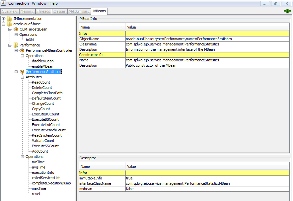Open the Connection menu
293x201 pixels.
tap(19, 3)
